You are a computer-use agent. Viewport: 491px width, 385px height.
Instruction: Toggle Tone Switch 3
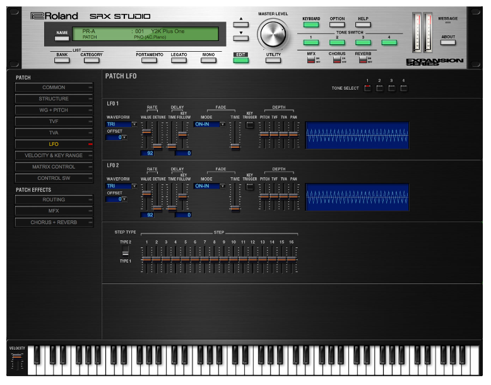click(x=363, y=42)
